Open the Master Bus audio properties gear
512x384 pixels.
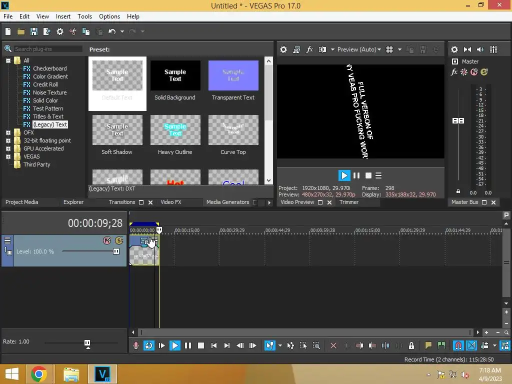(x=454, y=49)
